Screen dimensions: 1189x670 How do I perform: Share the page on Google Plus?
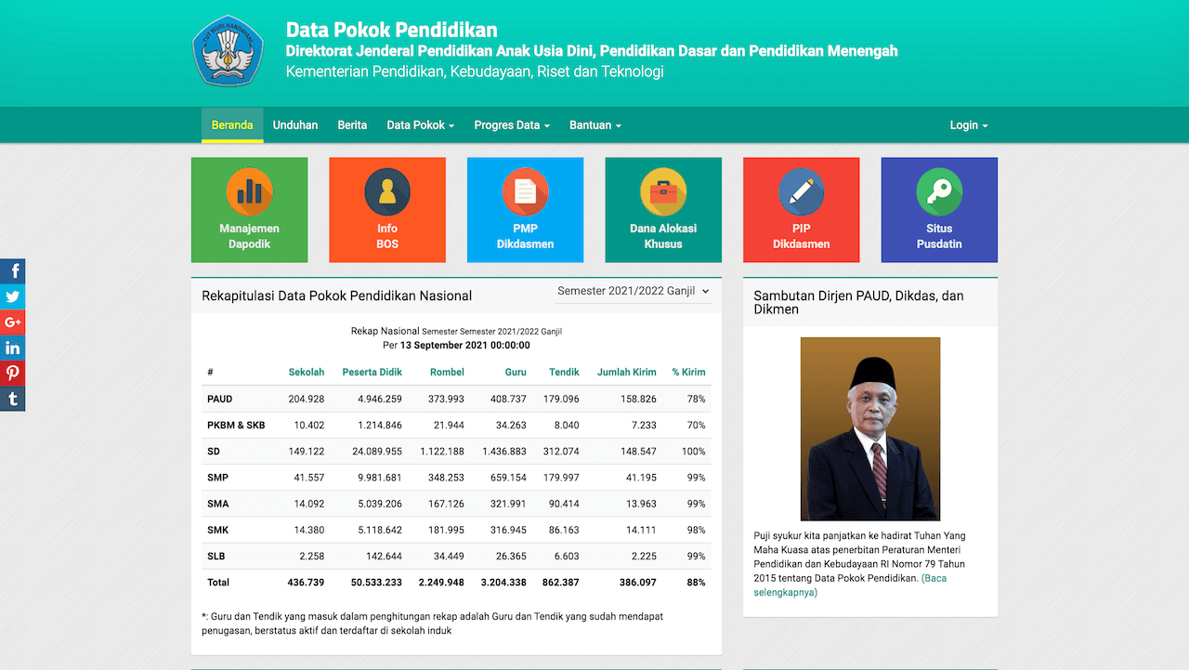pyautogui.click(x=12, y=322)
